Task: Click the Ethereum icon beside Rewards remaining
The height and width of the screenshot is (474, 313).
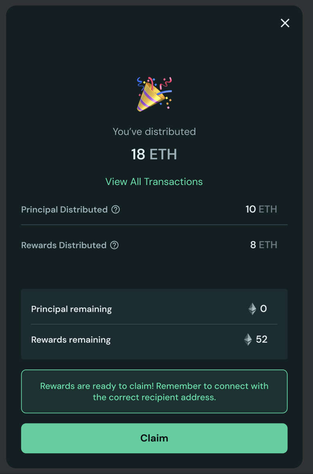Action: [248, 339]
